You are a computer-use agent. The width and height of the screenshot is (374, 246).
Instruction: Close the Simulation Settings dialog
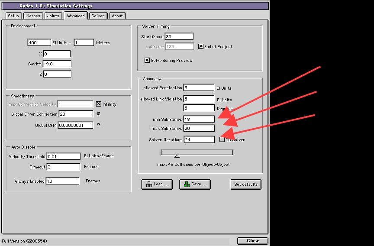(252, 241)
